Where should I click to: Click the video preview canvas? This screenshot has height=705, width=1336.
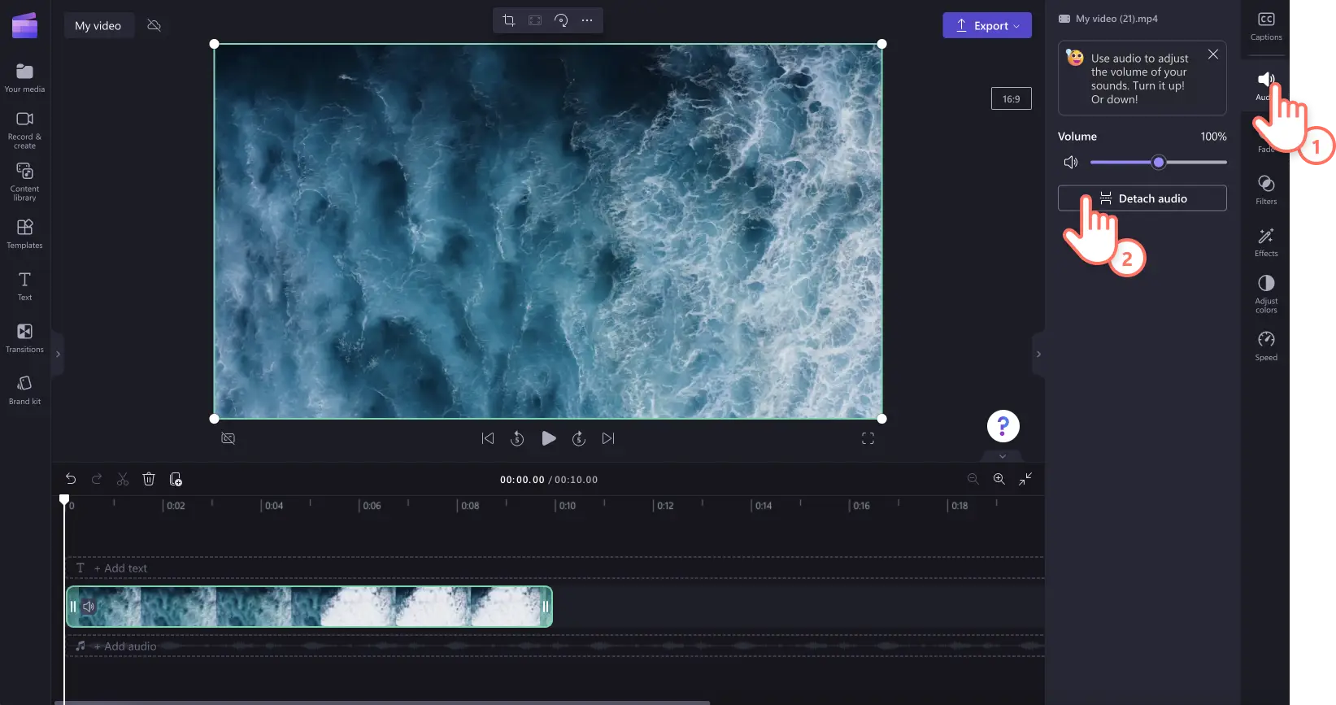coord(548,232)
